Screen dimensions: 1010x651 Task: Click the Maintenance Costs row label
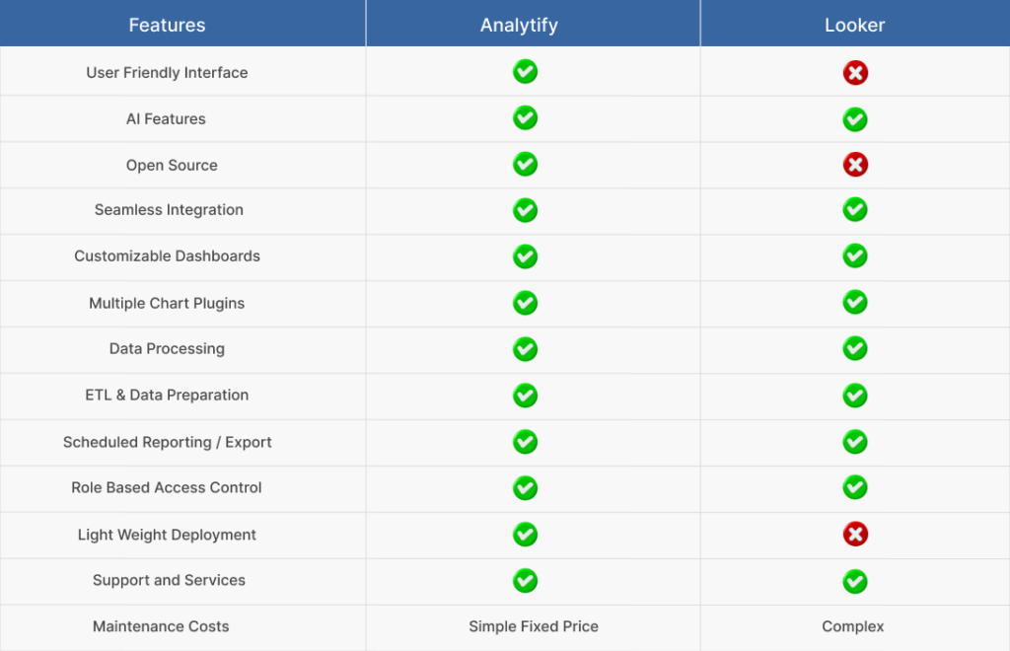tap(161, 626)
